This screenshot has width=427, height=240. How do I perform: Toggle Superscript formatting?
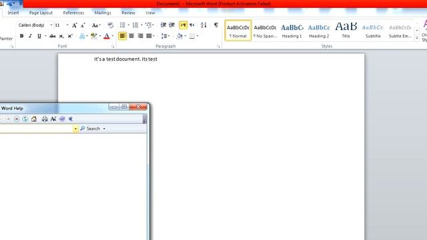[x=70, y=36]
